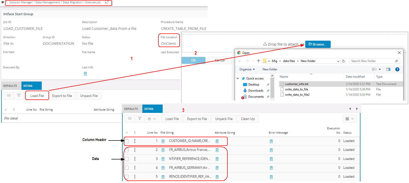Switch to the DEFAULTS tab in lower panel
409x183 pixels.
click(131, 109)
